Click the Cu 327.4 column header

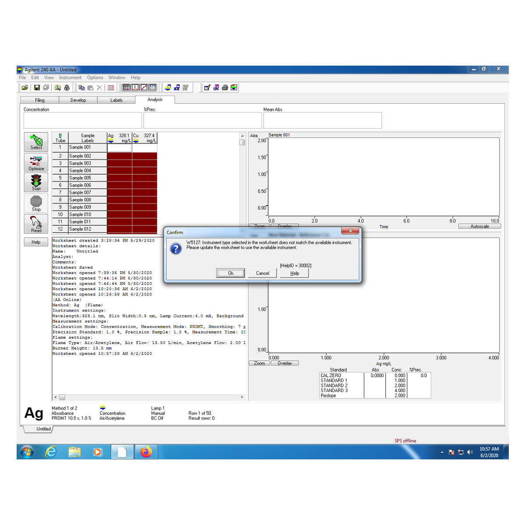pyautogui.click(x=144, y=138)
